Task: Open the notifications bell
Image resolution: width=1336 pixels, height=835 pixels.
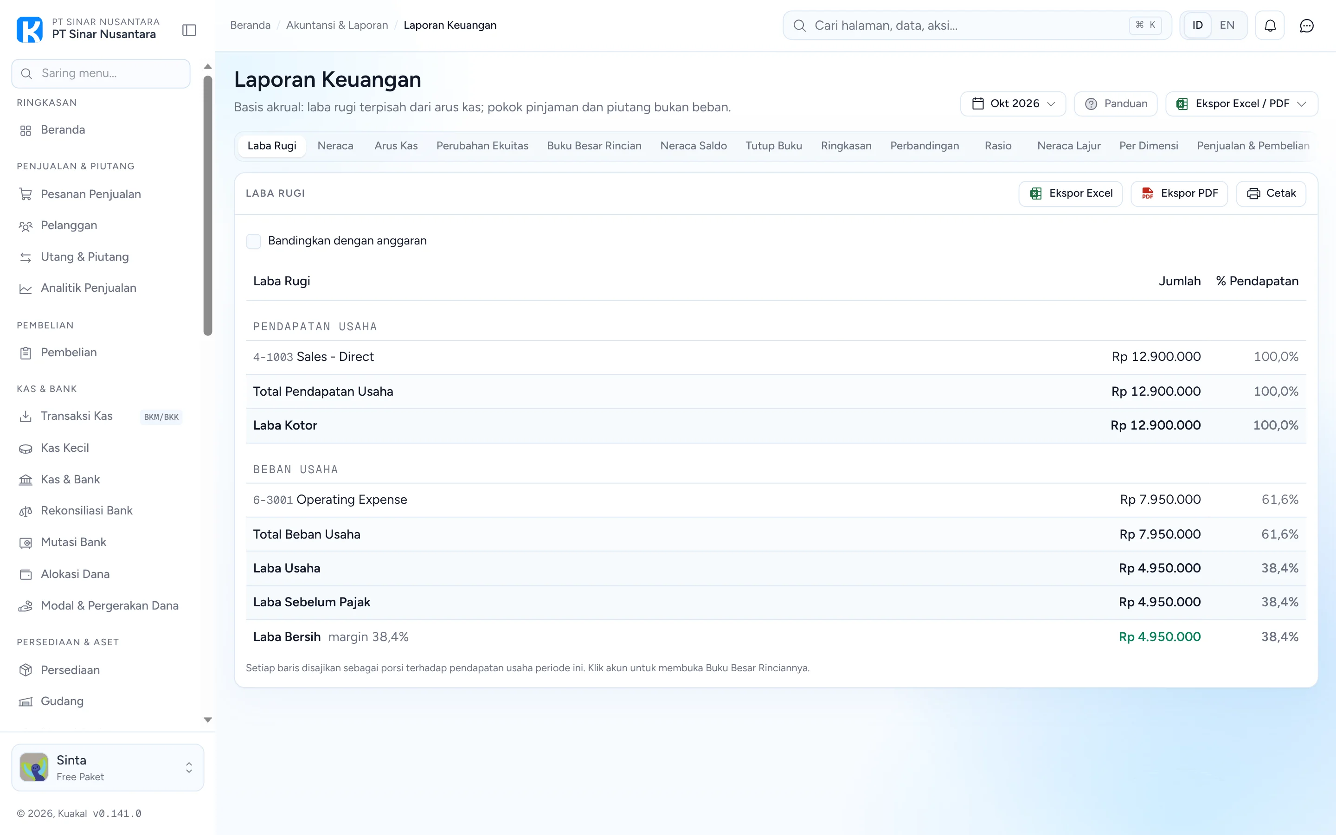Action: point(1270,26)
